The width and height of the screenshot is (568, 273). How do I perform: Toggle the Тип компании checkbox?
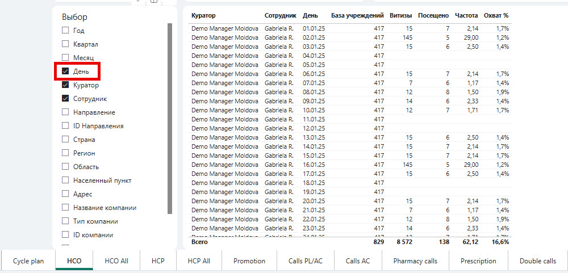[65, 221]
